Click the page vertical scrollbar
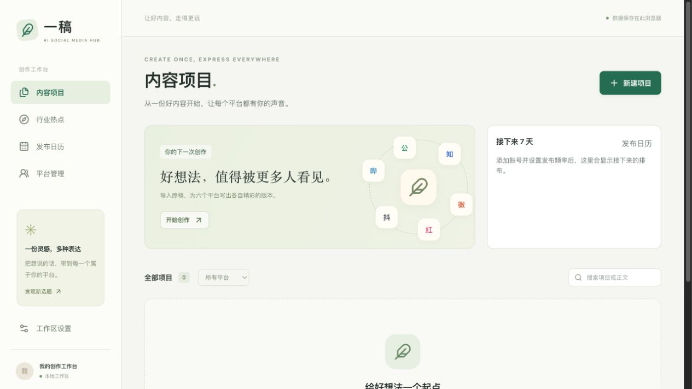 point(688,142)
